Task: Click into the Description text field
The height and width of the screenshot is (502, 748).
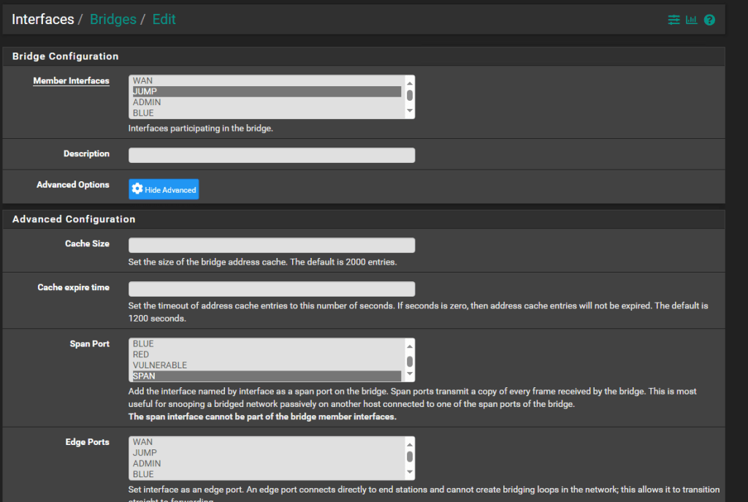Action: point(272,155)
